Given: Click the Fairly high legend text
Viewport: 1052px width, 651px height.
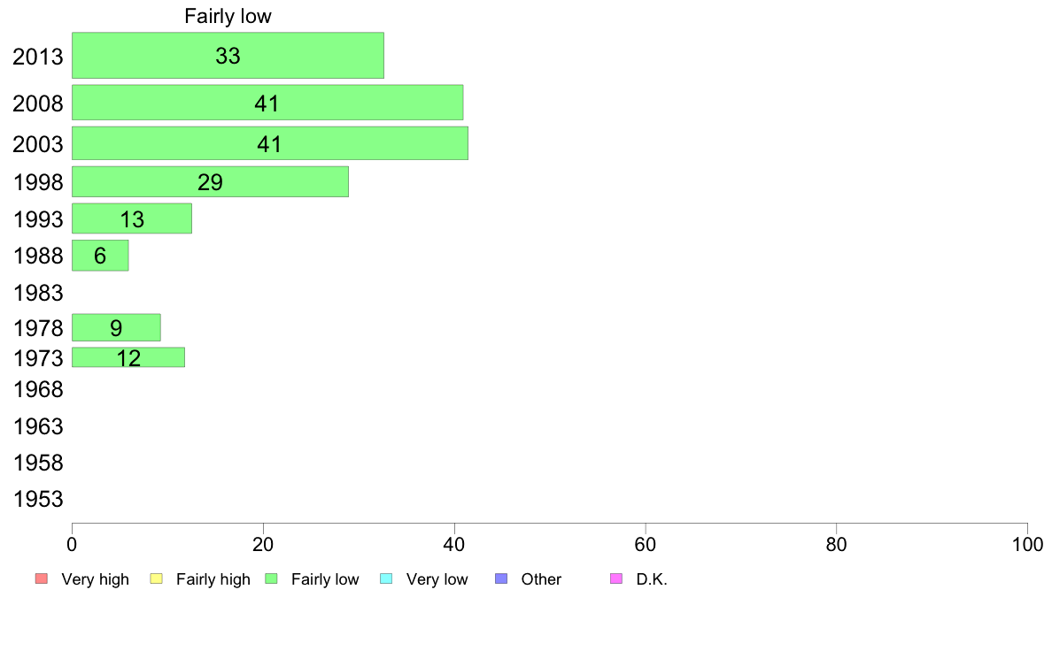Looking at the screenshot, I should tap(213, 579).
